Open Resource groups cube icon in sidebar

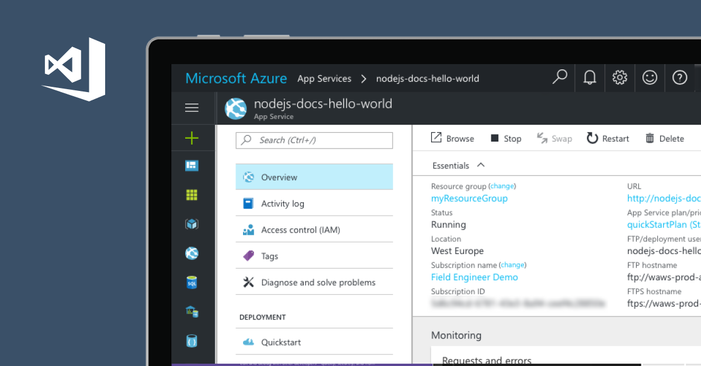192,224
